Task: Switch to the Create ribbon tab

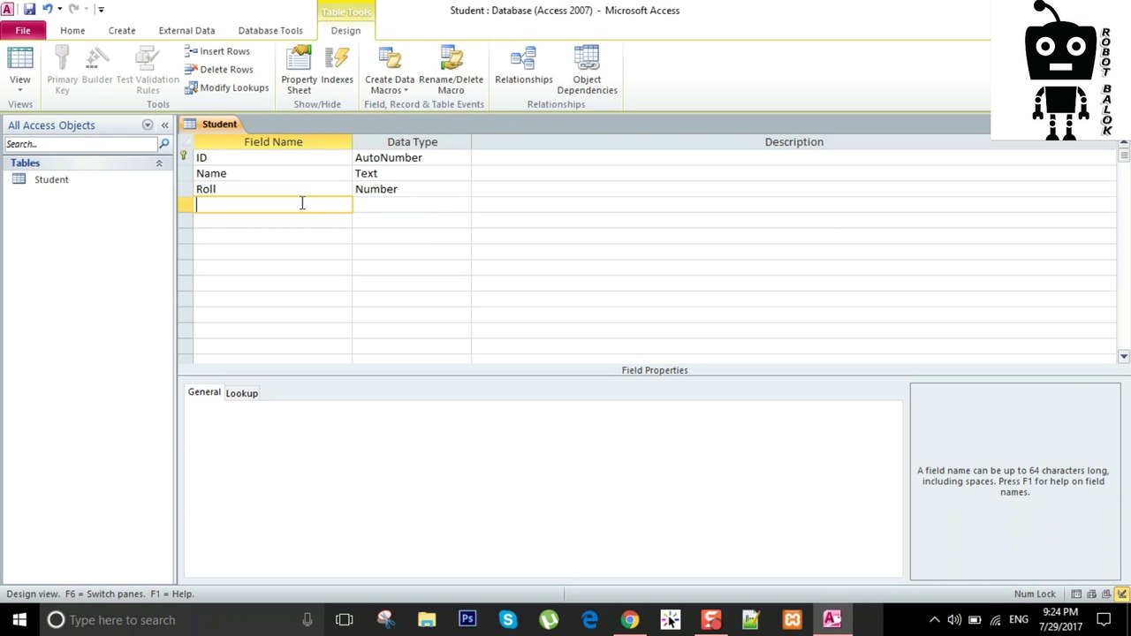Action: [122, 30]
